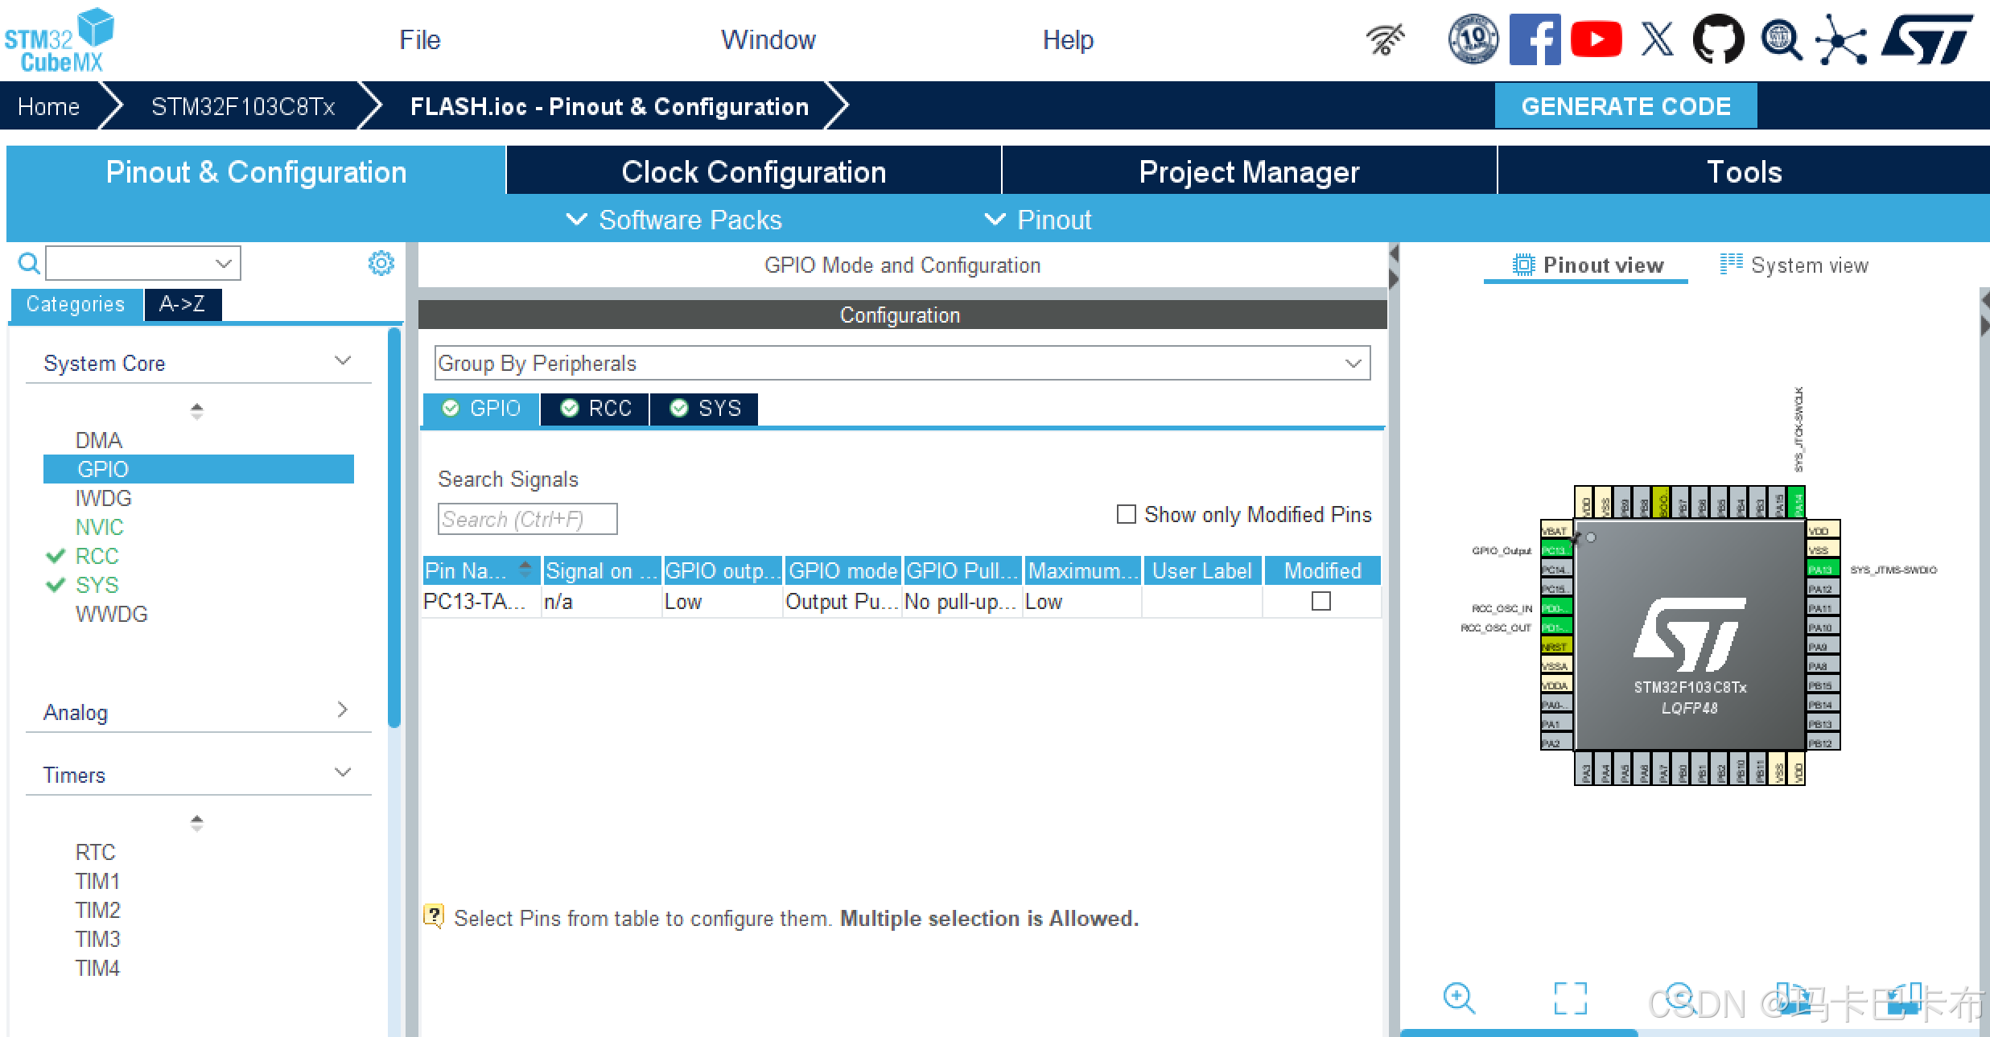Image resolution: width=1990 pixels, height=1037 pixels.
Task: Toggle the Modified checkbox for PC13 row
Action: [x=1320, y=601]
